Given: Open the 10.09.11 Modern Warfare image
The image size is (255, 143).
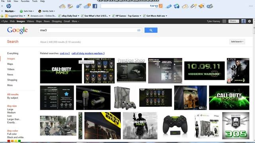Looking at the screenshot, I should pos(204,71).
